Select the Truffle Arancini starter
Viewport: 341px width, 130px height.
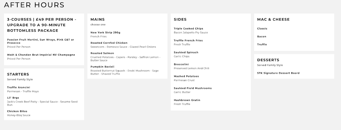click(x=18, y=87)
